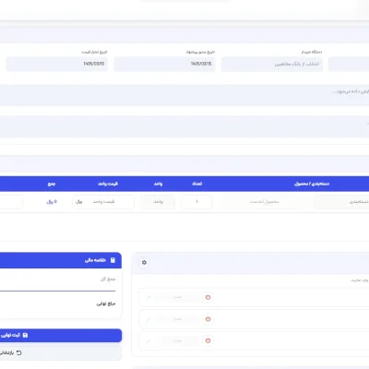Click the checkmark icon in the first row
369x369 pixels.
(x=149, y=297)
